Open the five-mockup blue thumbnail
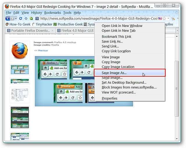The height and width of the screenshot is (148, 186). tap(20, 69)
